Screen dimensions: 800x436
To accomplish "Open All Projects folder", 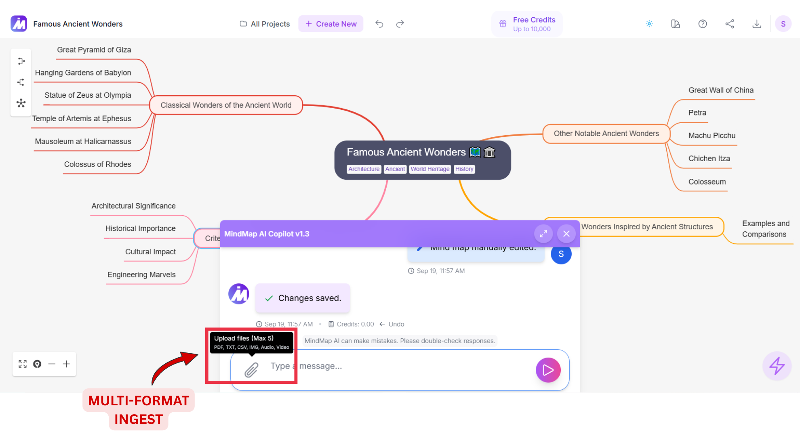I will [265, 24].
